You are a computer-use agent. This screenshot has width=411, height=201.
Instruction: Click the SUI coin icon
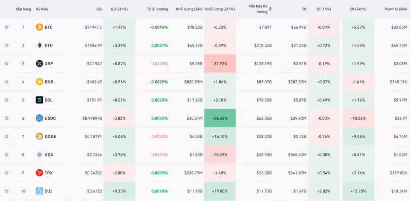pyautogui.click(x=39, y=191)
